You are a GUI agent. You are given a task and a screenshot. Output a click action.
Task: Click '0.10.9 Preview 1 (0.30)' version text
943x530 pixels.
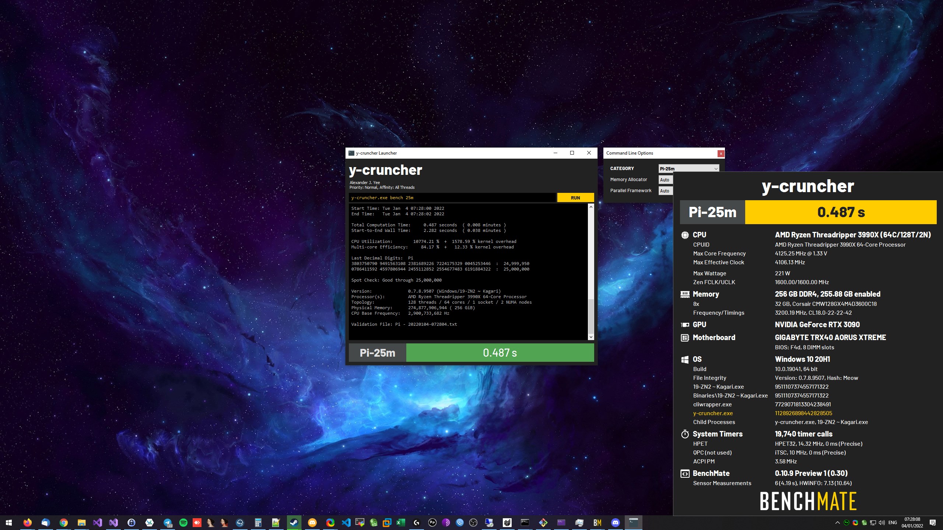(x=811, y=473)
